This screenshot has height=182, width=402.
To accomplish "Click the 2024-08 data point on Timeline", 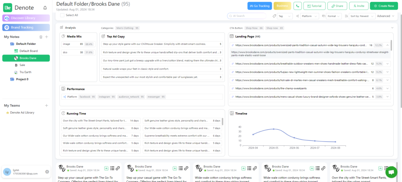I will pyautogui.click(x=335, y=142).
